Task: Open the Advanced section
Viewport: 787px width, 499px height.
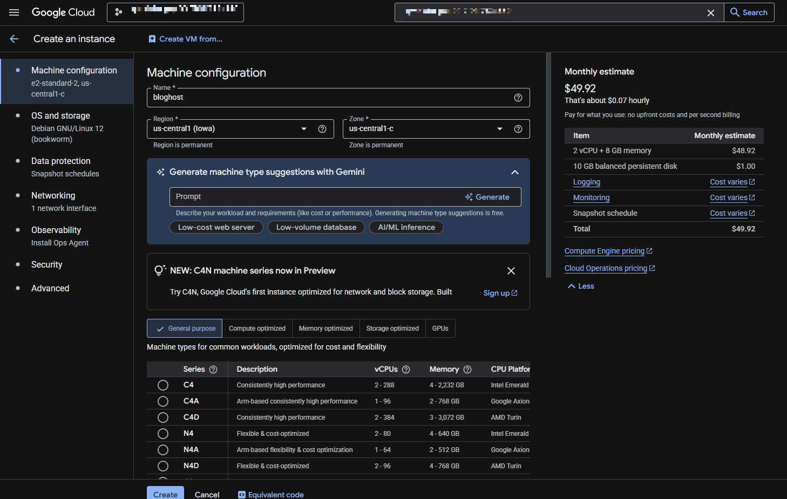Action: tap(67, 289)
